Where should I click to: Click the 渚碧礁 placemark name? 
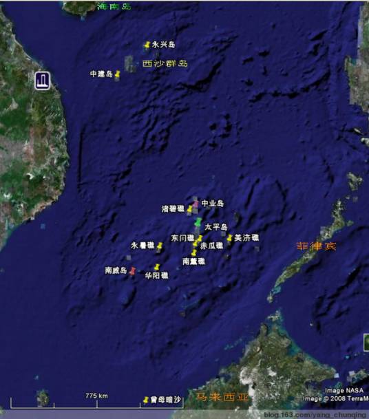(x=173, y=208)
